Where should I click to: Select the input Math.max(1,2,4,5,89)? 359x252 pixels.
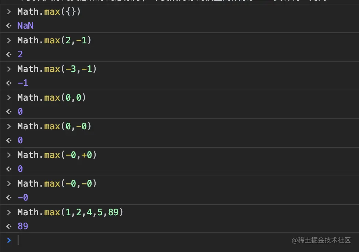click(x=70, y=212)
